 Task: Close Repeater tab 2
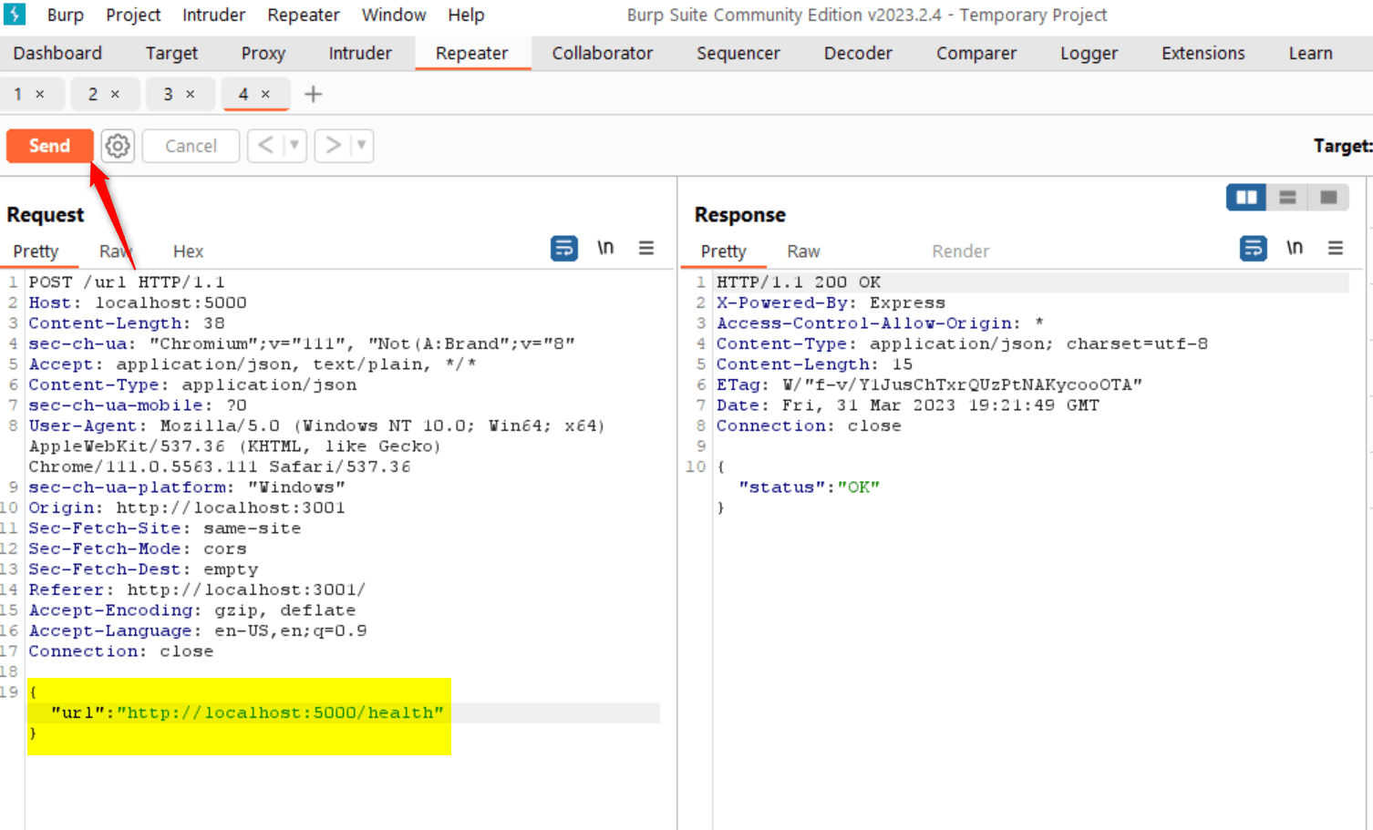point(115,95)
